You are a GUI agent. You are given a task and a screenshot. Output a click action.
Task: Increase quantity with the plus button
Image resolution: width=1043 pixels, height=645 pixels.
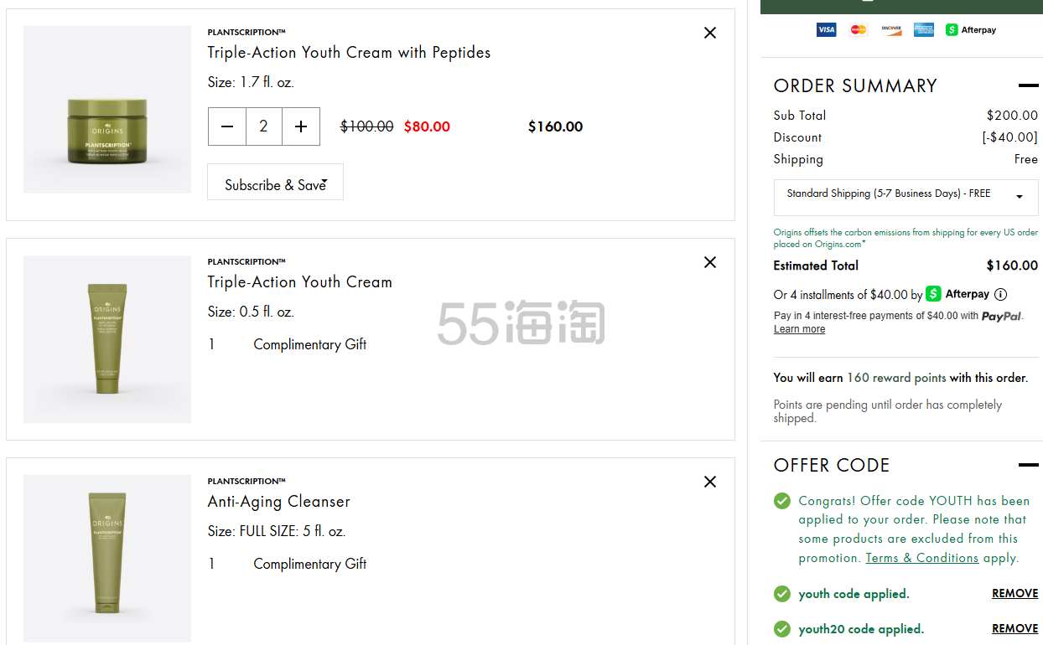click(x=301, y=126)
